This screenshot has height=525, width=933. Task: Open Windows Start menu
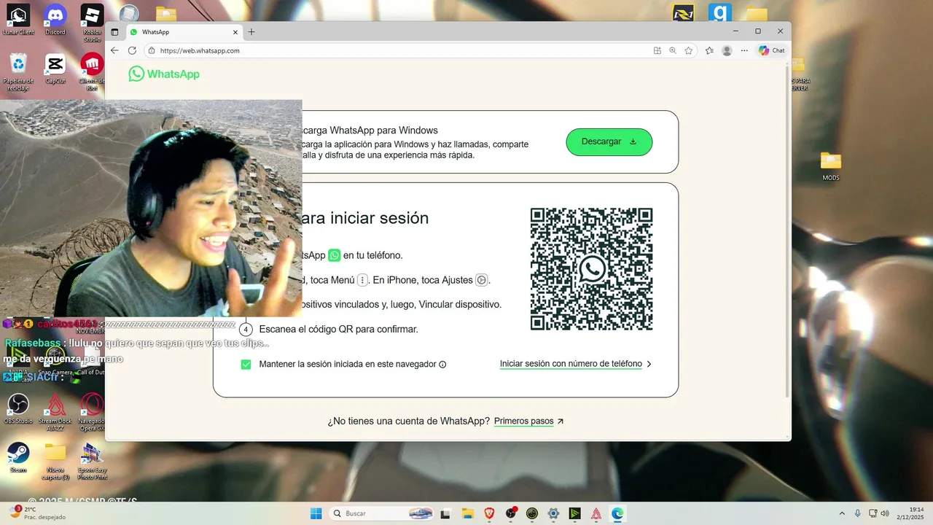tap(316, 513)
